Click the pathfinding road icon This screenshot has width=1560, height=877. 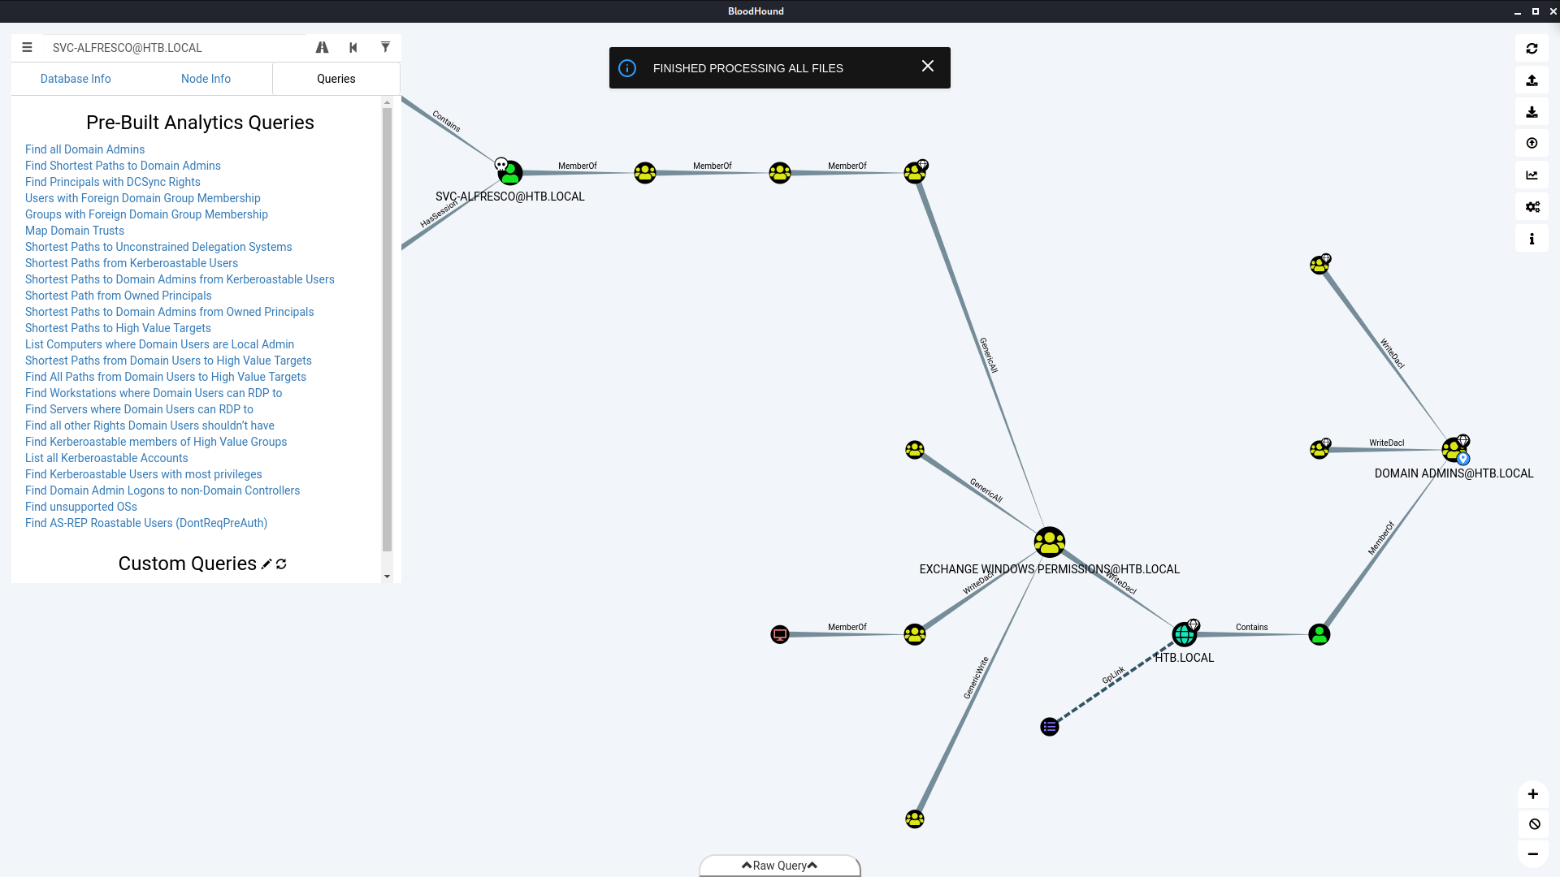coord(322,48)
